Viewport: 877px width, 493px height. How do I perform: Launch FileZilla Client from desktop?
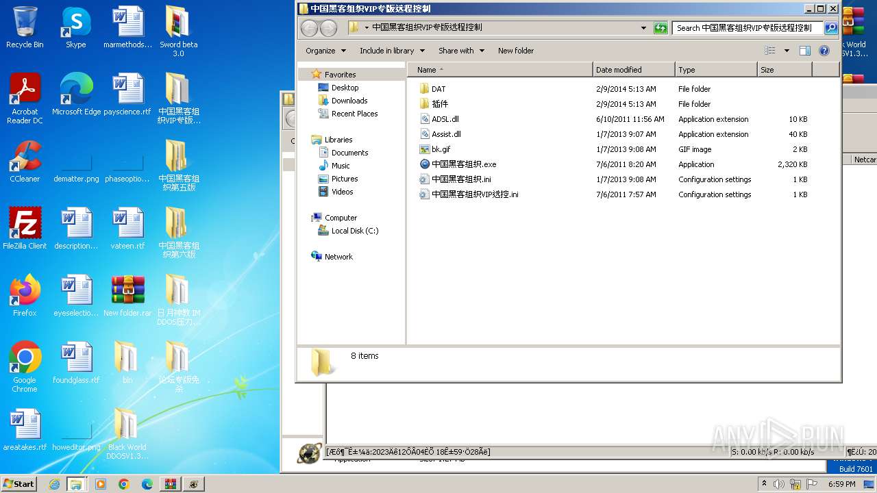coord(25,229)
